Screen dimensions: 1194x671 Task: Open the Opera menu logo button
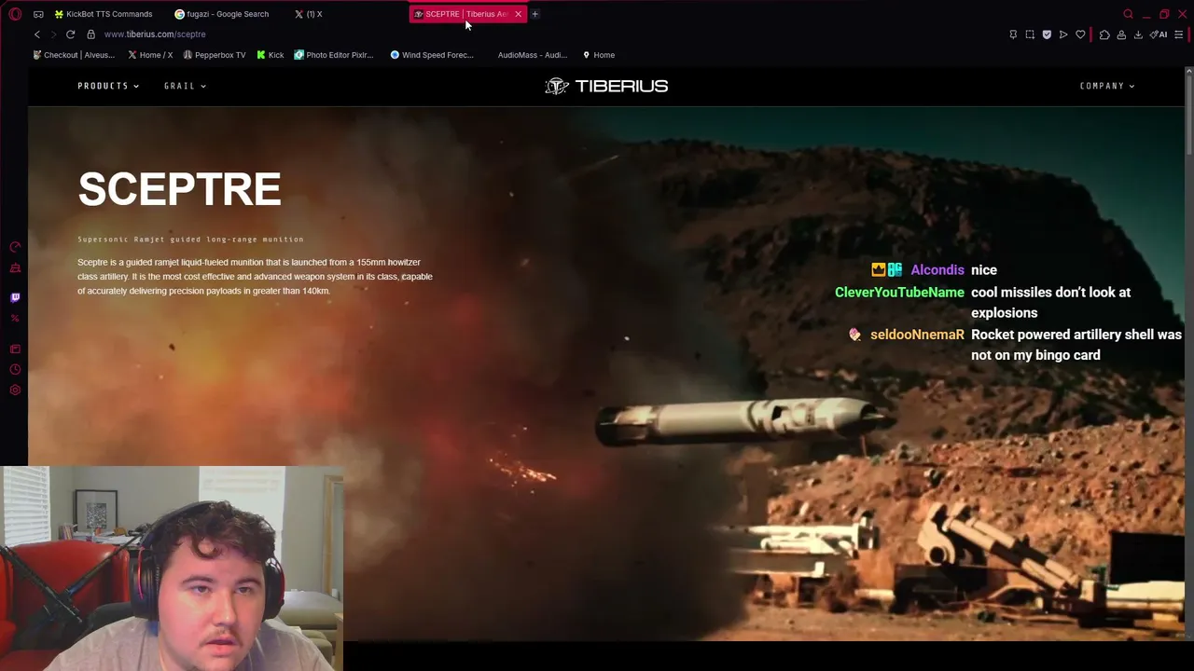pyautogui.click(x=15, y=14)
